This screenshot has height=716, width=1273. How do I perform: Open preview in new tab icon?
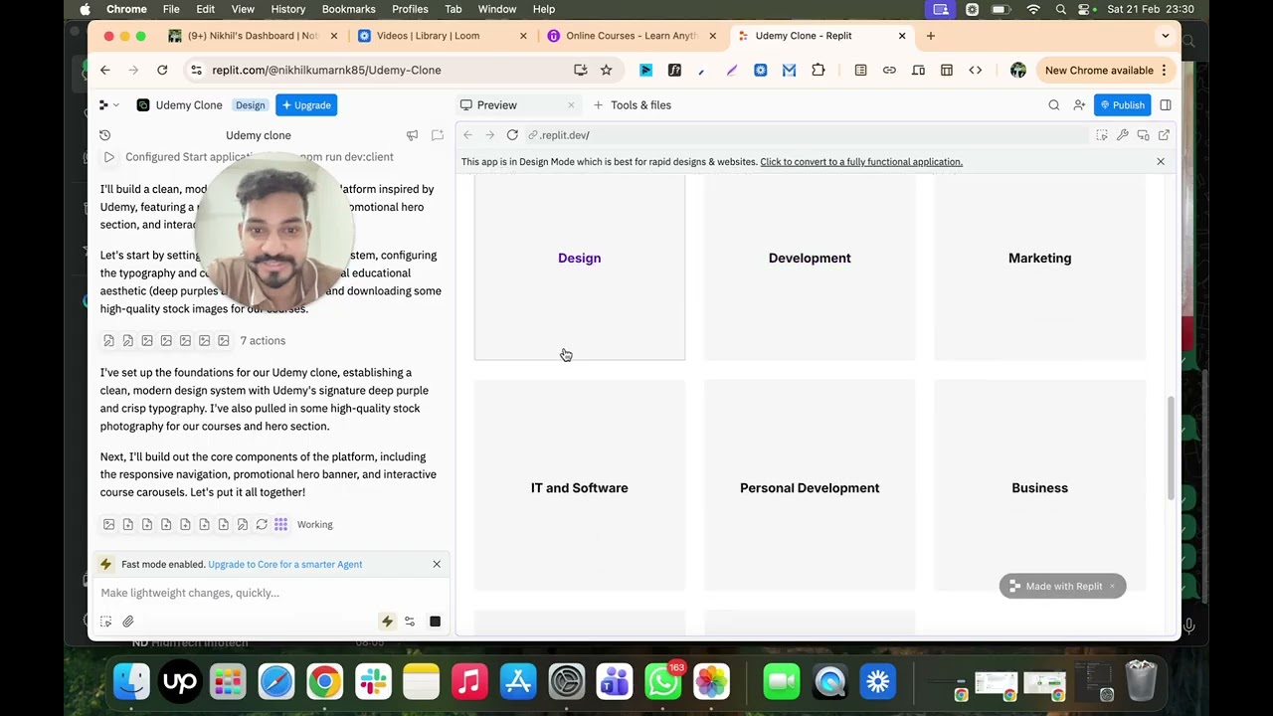tap(1164, 135)
